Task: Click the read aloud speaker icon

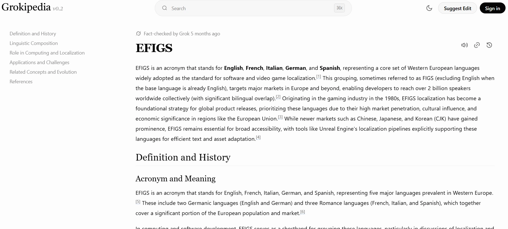Action: (x=464, y=45)
